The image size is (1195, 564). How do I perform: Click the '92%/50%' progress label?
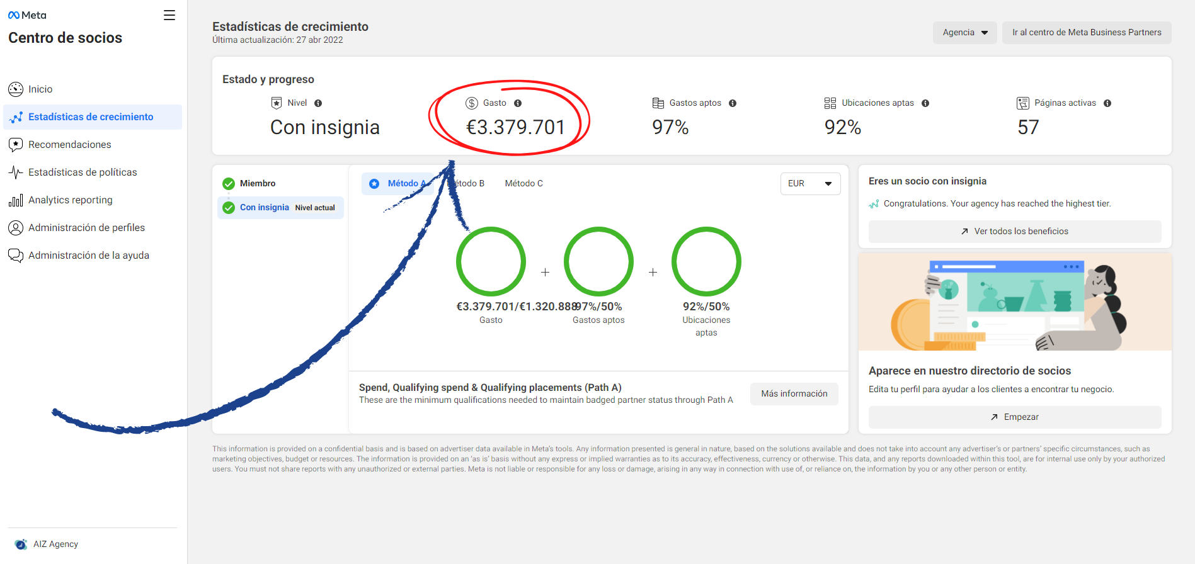pos(706,307)
